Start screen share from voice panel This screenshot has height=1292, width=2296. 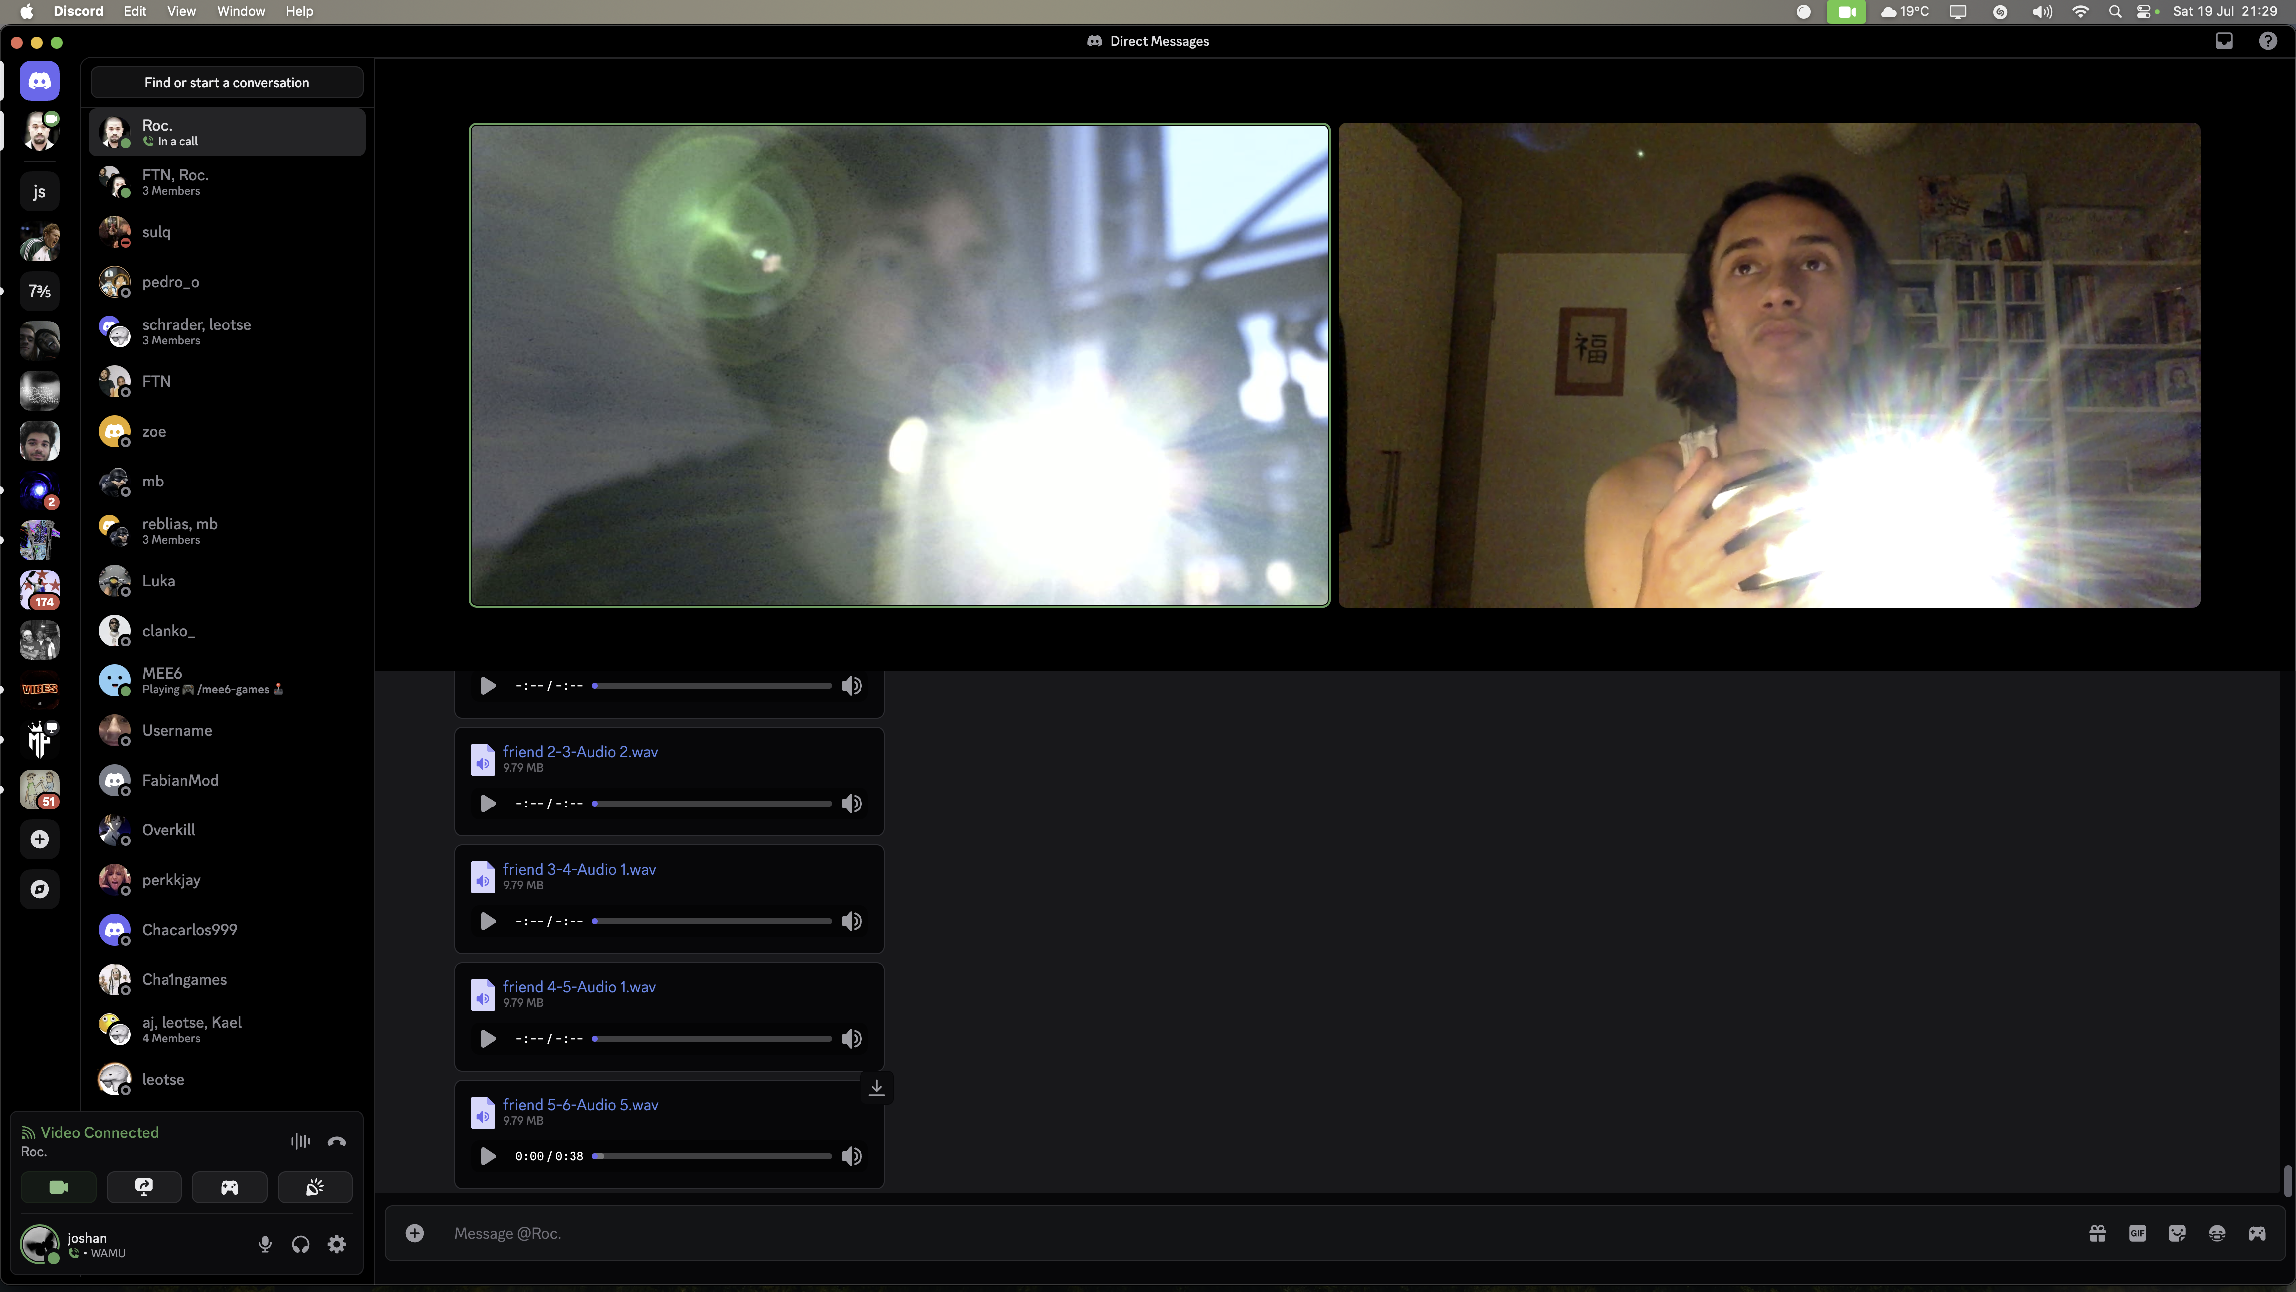point(143,1187)
